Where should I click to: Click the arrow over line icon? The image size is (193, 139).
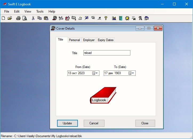(99, 18)
